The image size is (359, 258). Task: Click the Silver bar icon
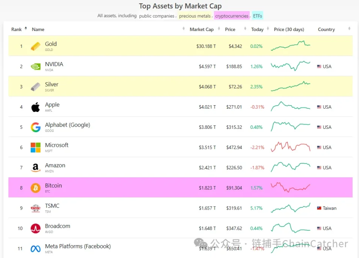36,87
